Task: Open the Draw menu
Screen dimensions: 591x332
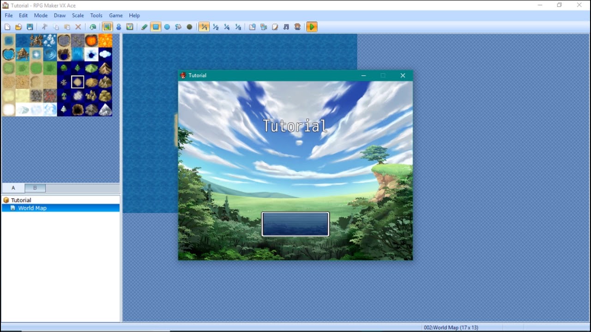Action: tap(60, 16)
